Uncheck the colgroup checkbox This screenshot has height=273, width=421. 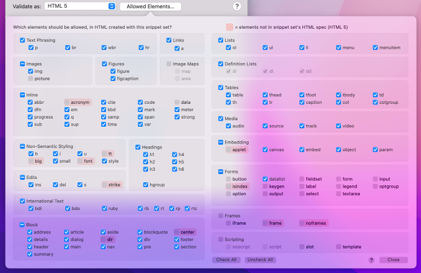pyautogui.click(x=375, y=102)
